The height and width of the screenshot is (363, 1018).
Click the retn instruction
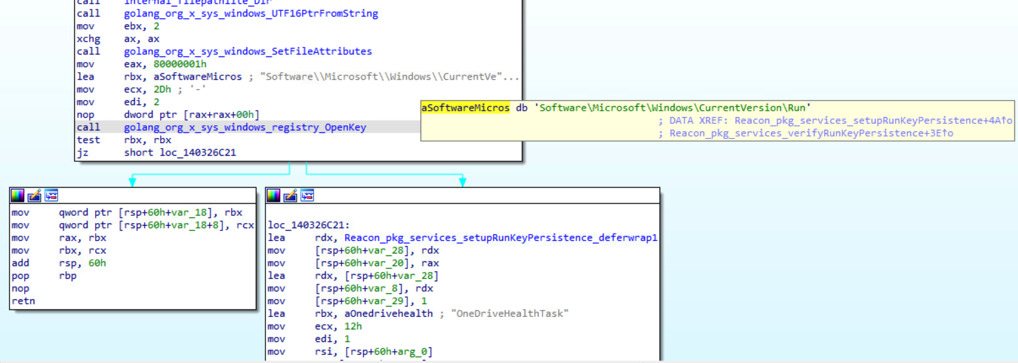click(23, 301)
